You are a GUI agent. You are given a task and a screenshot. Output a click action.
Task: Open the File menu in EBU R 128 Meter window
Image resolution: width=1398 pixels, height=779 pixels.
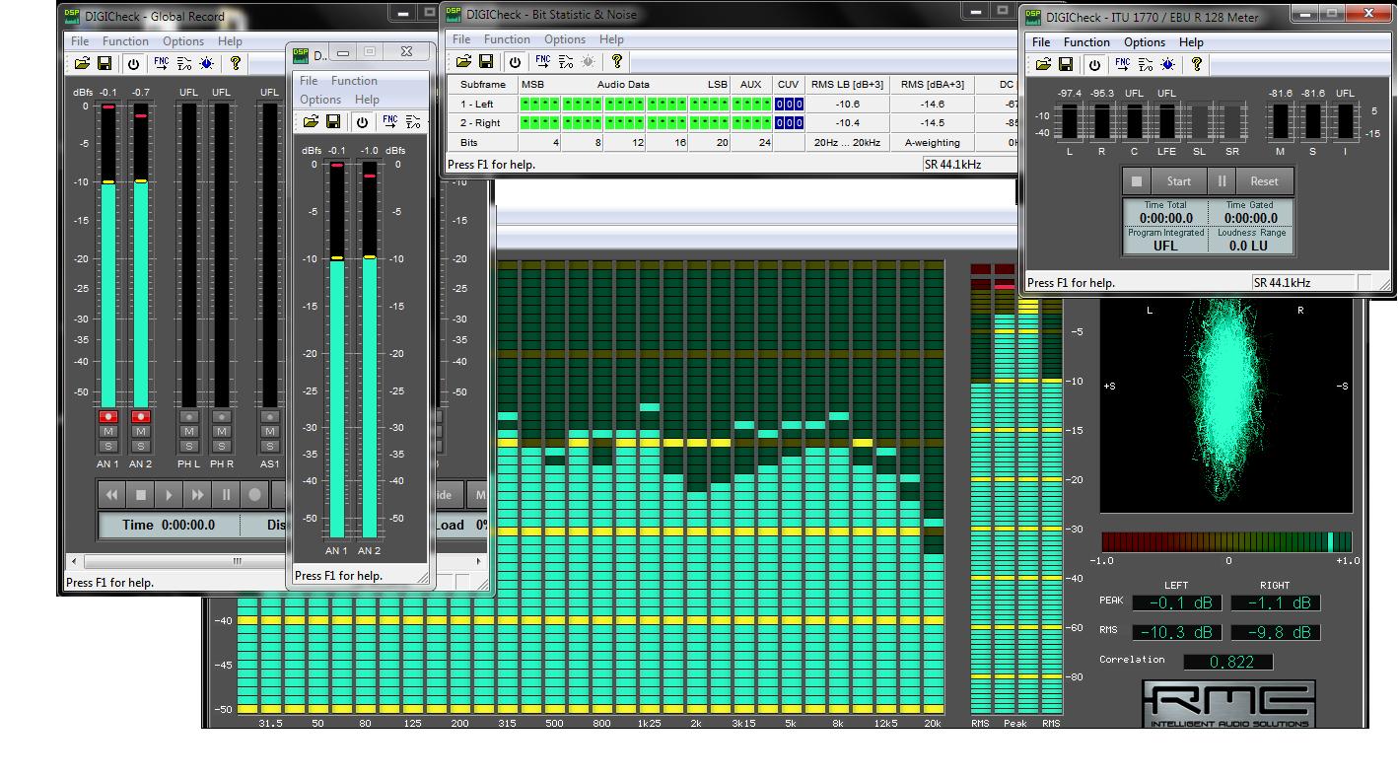pyautogui.click(x=1041, y=42)
